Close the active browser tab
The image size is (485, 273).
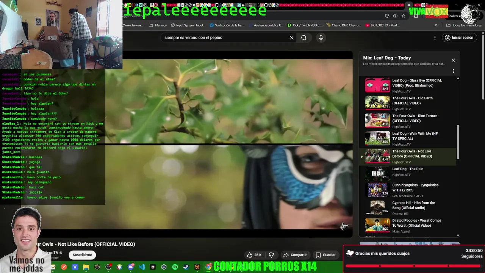pos(409,5)
